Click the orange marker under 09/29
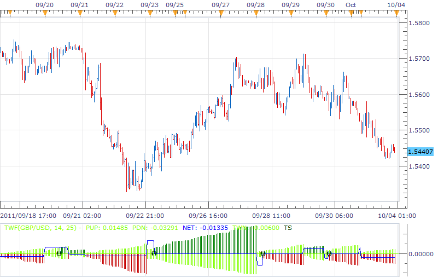438x277 pixels. point(291,13)
